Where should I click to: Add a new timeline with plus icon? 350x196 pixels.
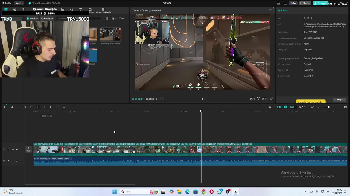4,107
